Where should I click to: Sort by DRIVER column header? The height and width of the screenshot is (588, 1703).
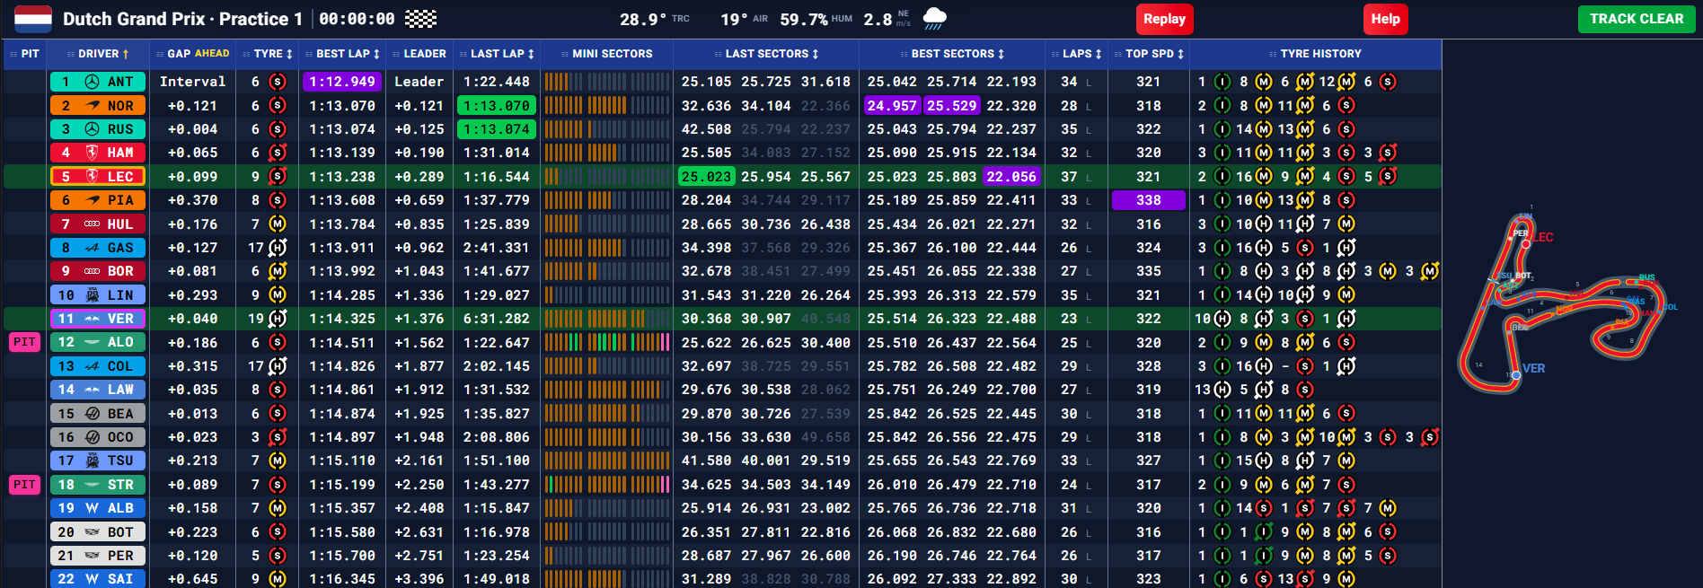point(97,54)
